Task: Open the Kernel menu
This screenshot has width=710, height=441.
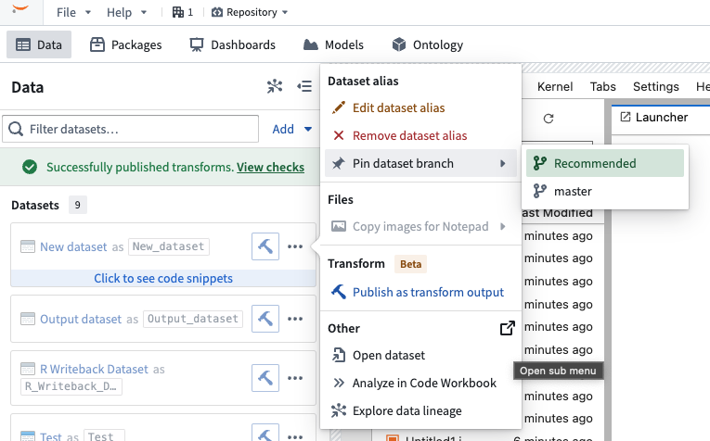Action: [555, 87]
